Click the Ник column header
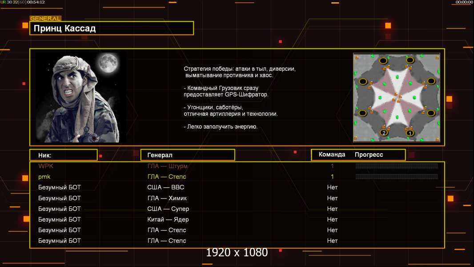 tap(64, 155)
